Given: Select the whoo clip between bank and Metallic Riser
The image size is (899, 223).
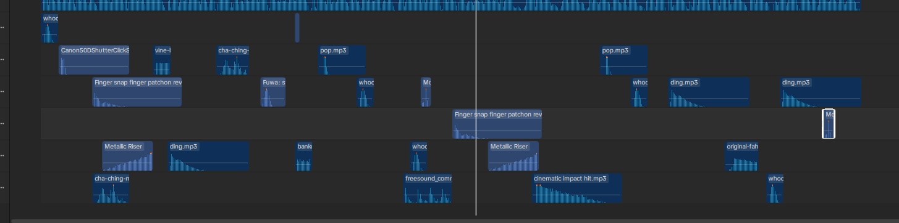Looking at the screenshot, I should pos(420,156).
